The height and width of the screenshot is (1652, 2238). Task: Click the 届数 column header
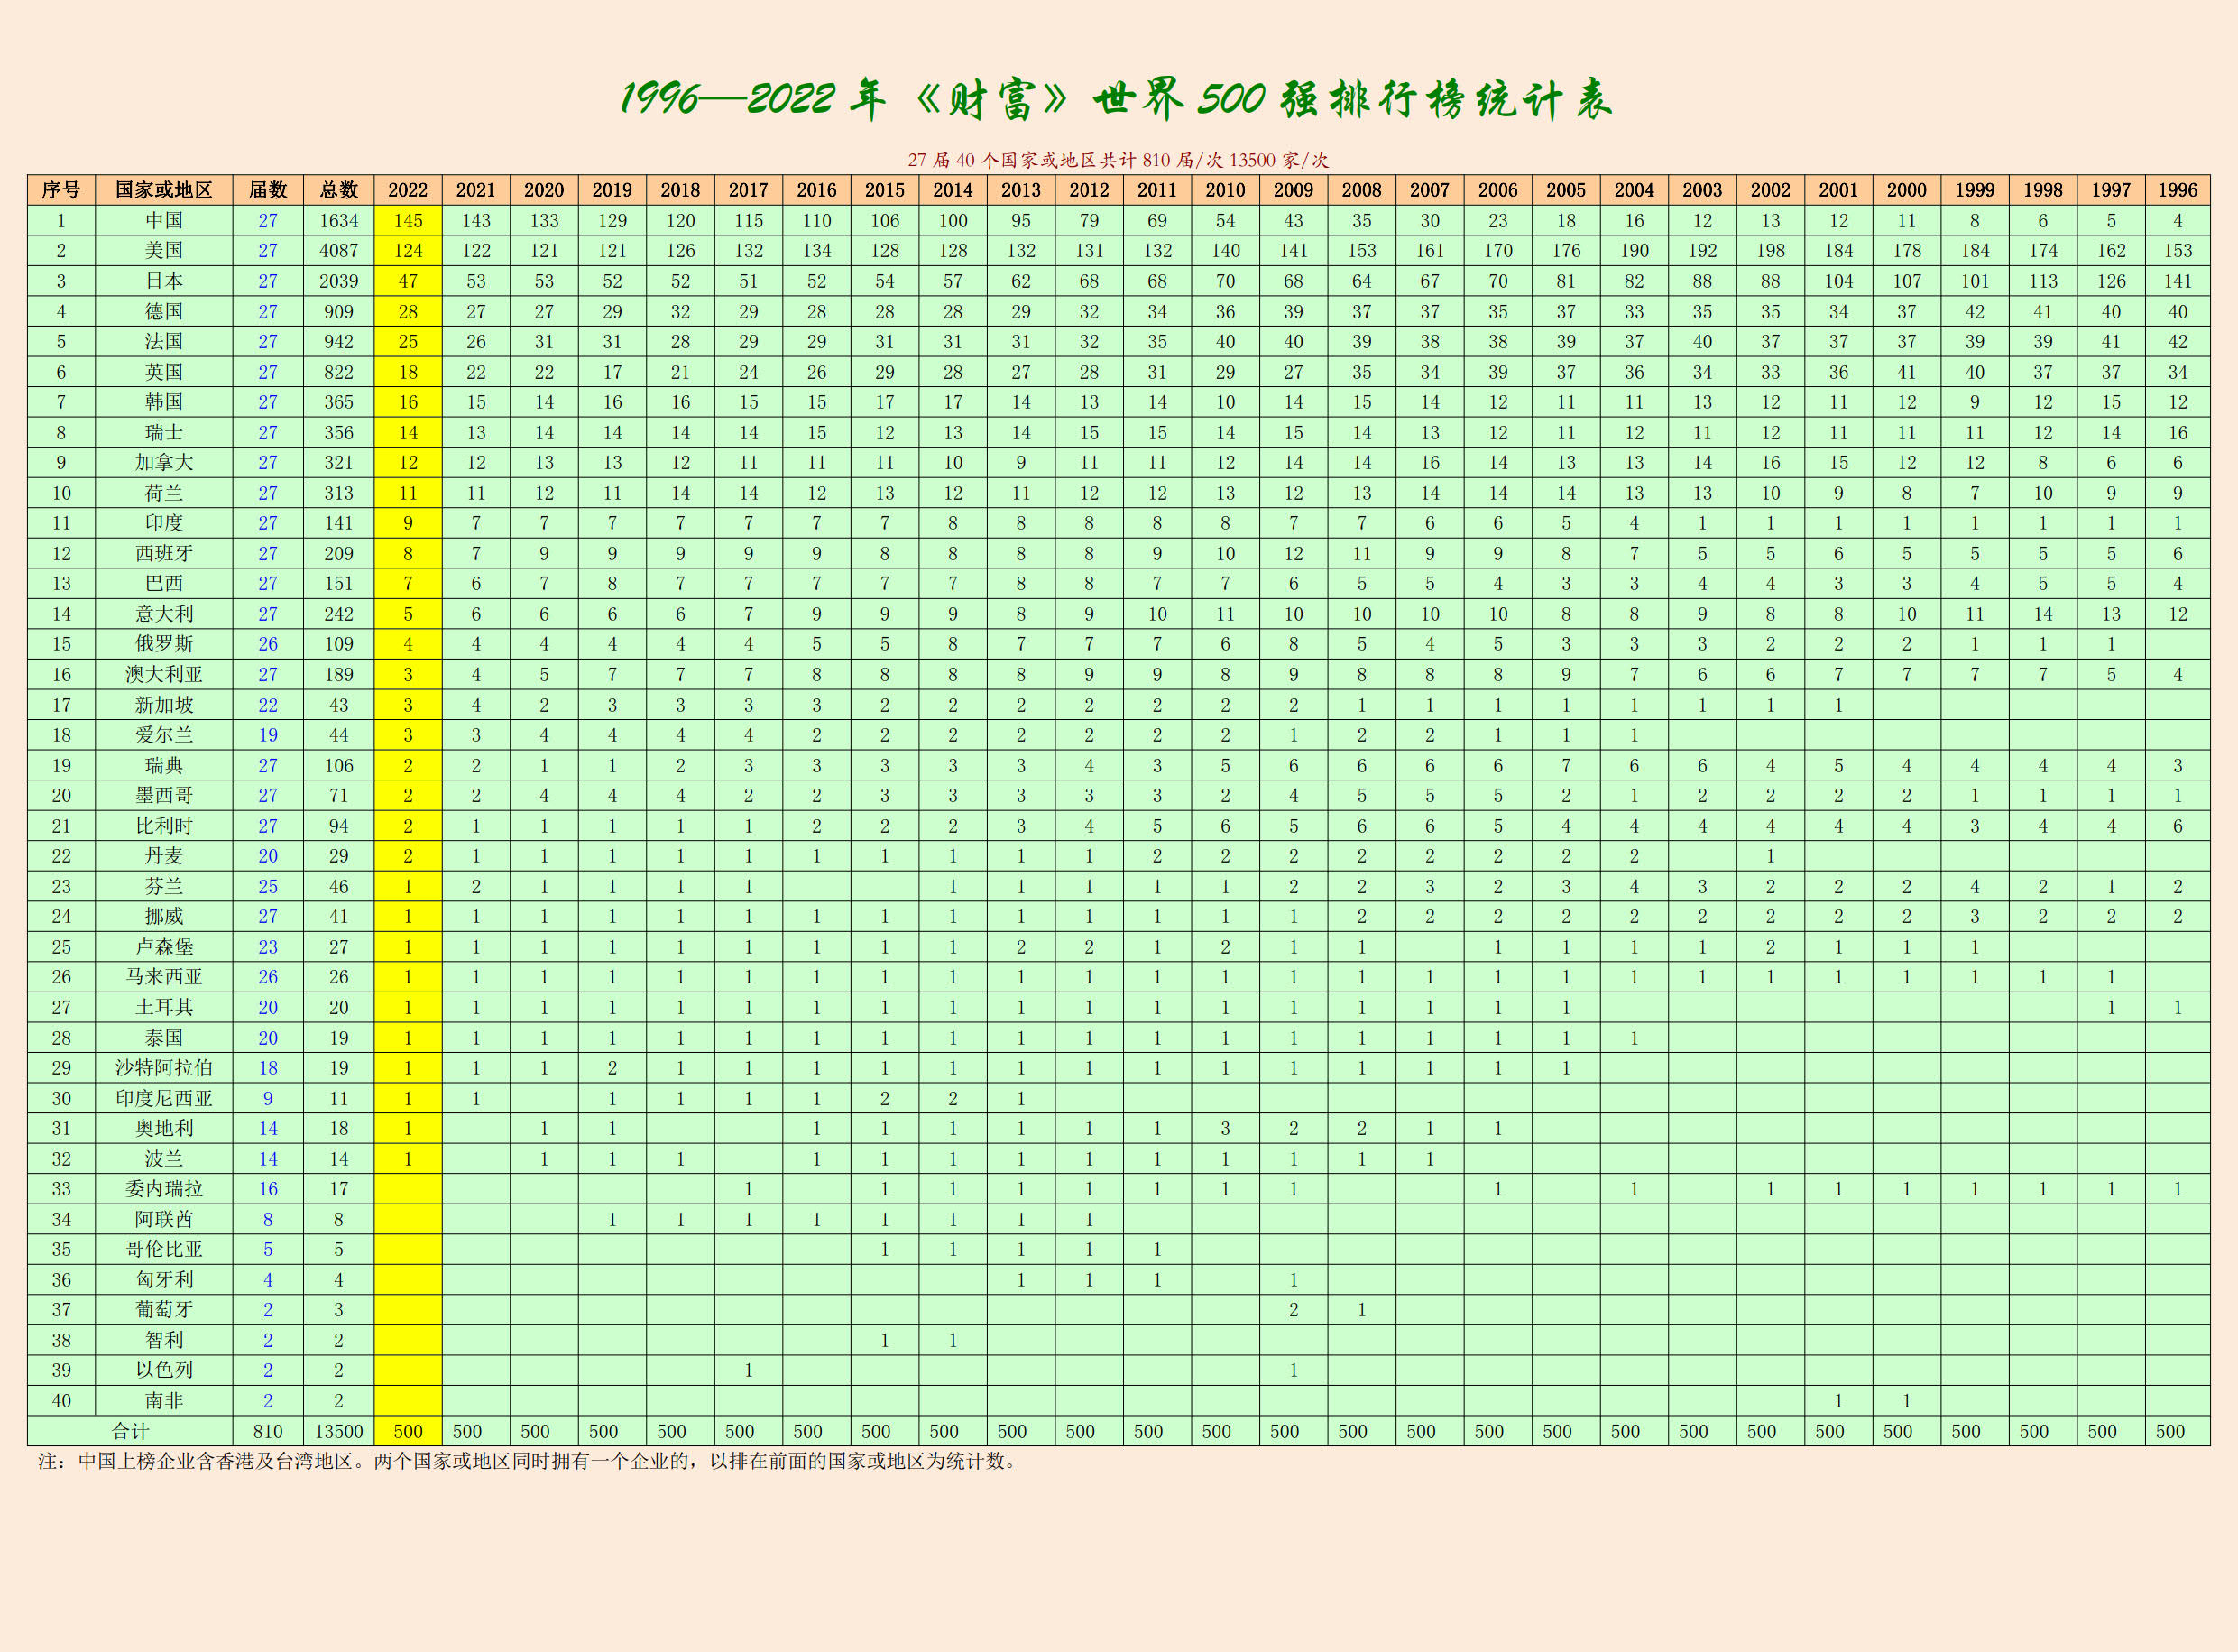tap(268, 190)
